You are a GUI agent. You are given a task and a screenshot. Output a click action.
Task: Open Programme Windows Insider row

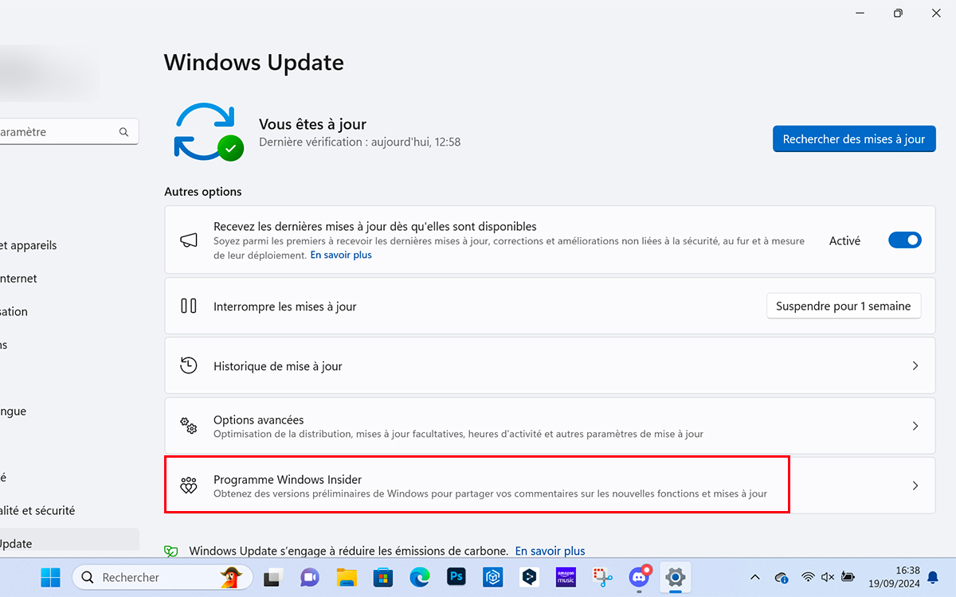pos(550,486)
